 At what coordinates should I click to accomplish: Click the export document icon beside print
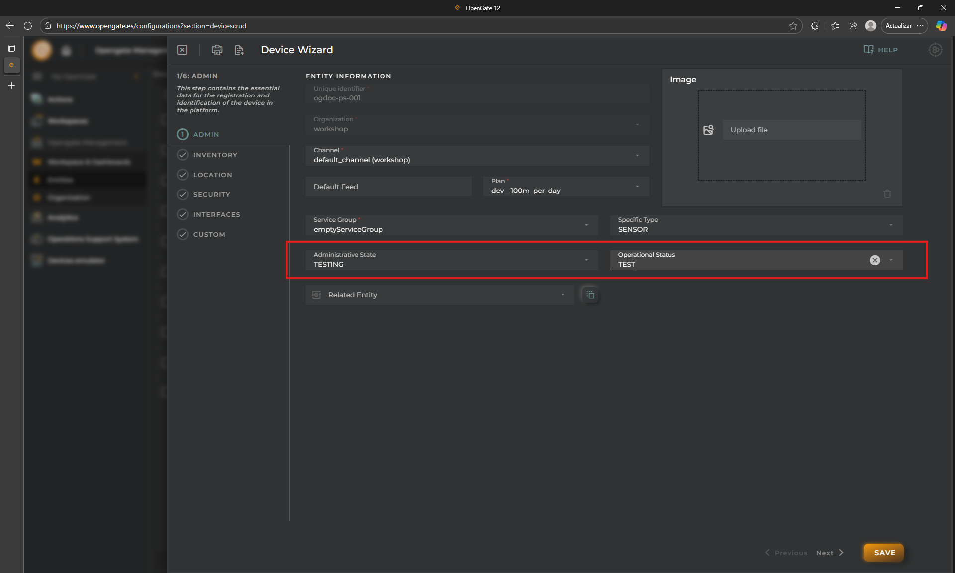[239, 50]
